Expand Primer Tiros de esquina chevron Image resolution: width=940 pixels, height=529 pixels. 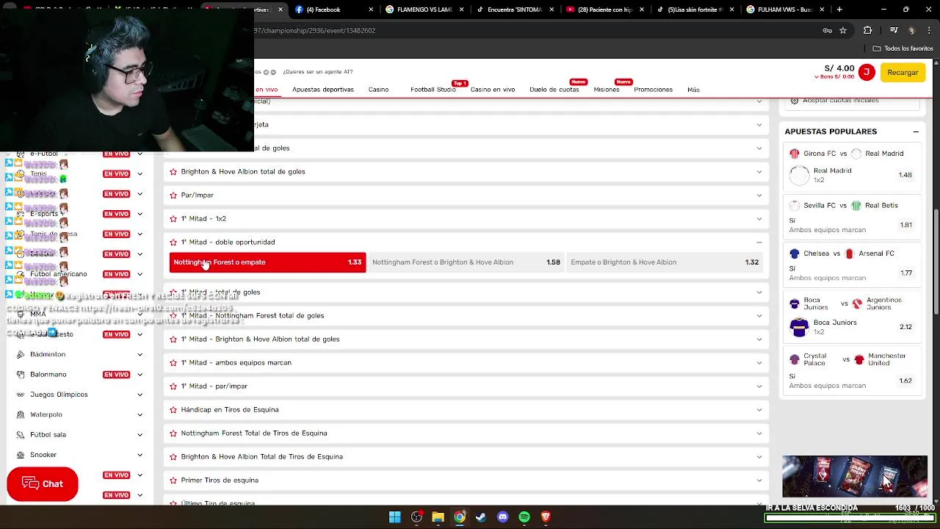759,481
